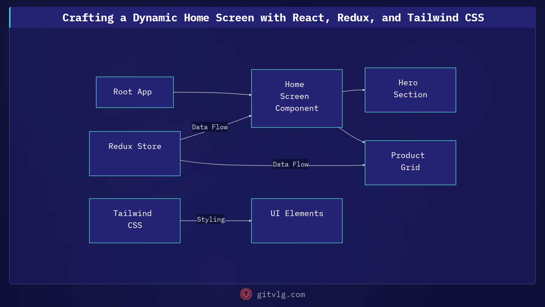Select the Root App node
545x307 pixels.
135,92
